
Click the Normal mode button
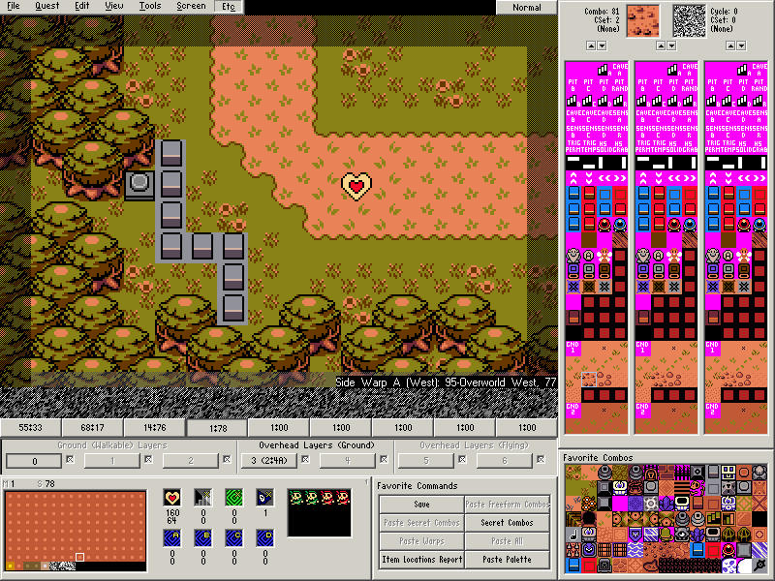[526, 8]
